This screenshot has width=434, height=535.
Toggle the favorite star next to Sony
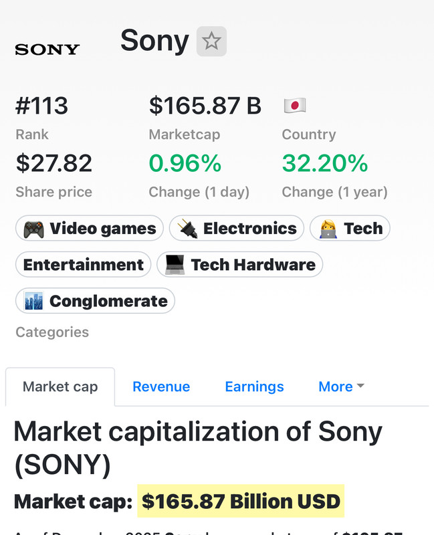(211, 41)
